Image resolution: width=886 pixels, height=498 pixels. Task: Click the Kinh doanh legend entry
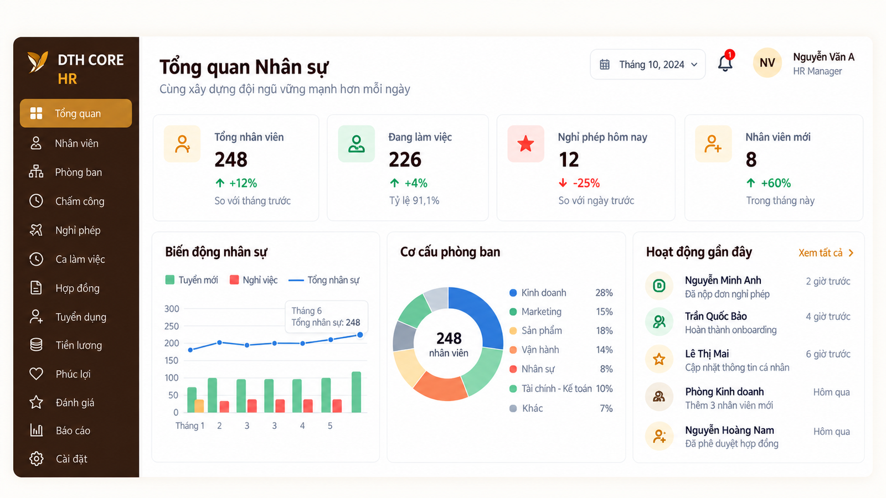(561, 293)
